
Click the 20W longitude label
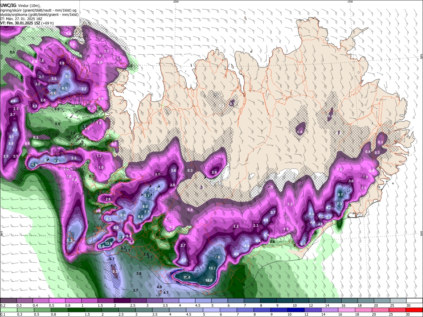[x=176, y=2]
